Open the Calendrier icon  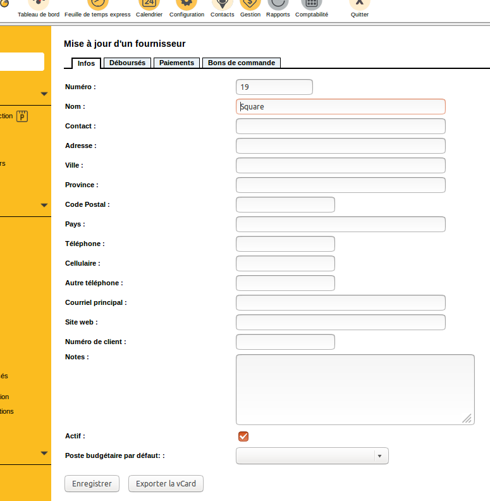(x=149, y=6)
